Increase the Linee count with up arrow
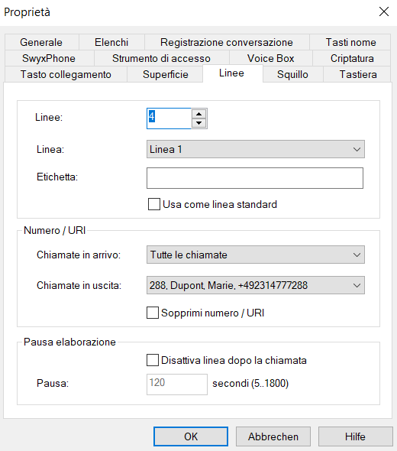 tap(198, 114)
